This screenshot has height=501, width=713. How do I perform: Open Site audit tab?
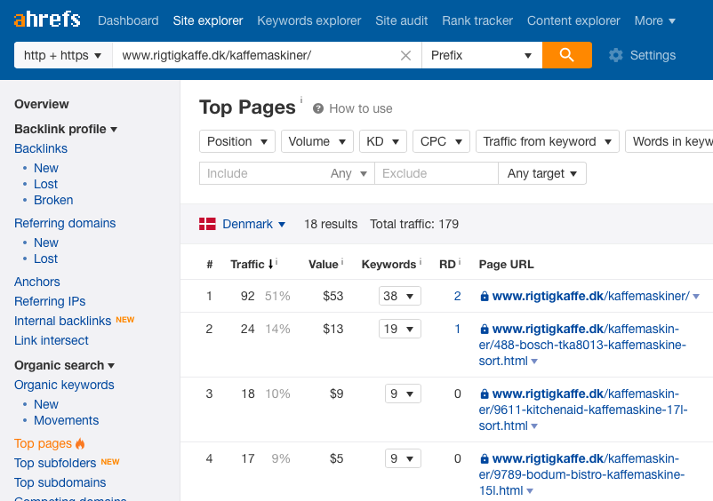(402, 20)
